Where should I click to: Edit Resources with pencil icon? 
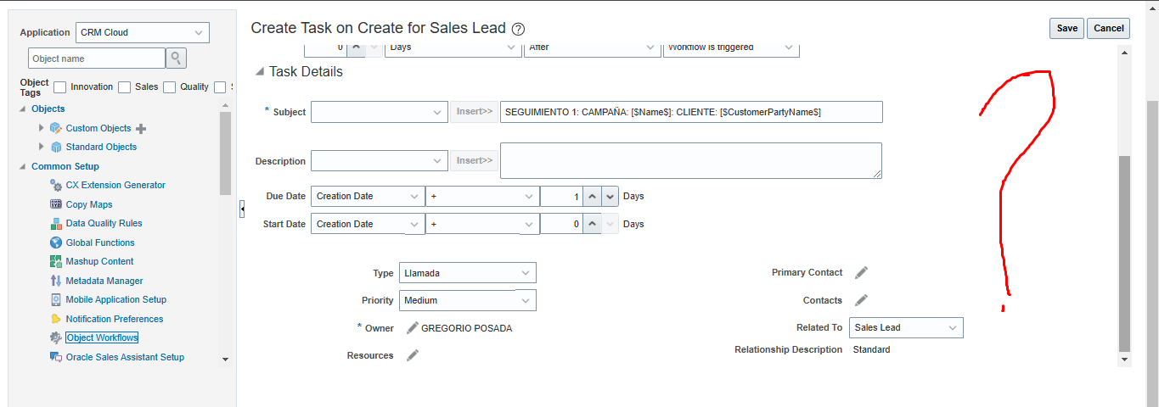(413, 355)
